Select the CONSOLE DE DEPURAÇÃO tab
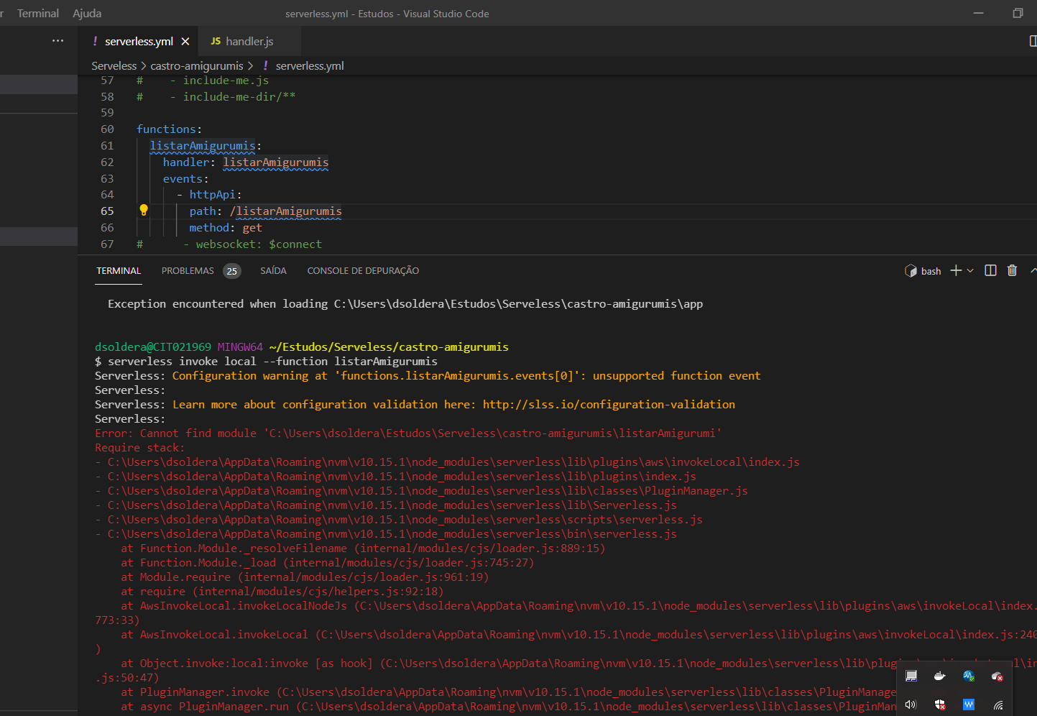Image resolution: width=1037 pixels, height=716 pixels. [363, 271]
